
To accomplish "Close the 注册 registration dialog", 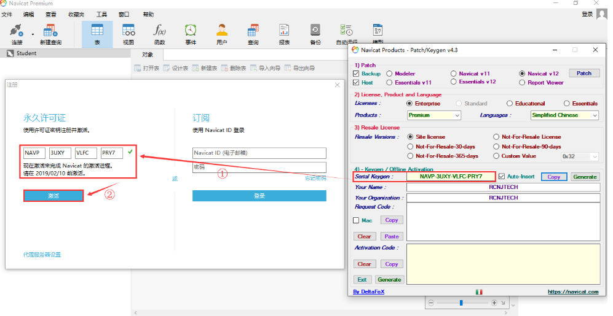I will [338, 85].
